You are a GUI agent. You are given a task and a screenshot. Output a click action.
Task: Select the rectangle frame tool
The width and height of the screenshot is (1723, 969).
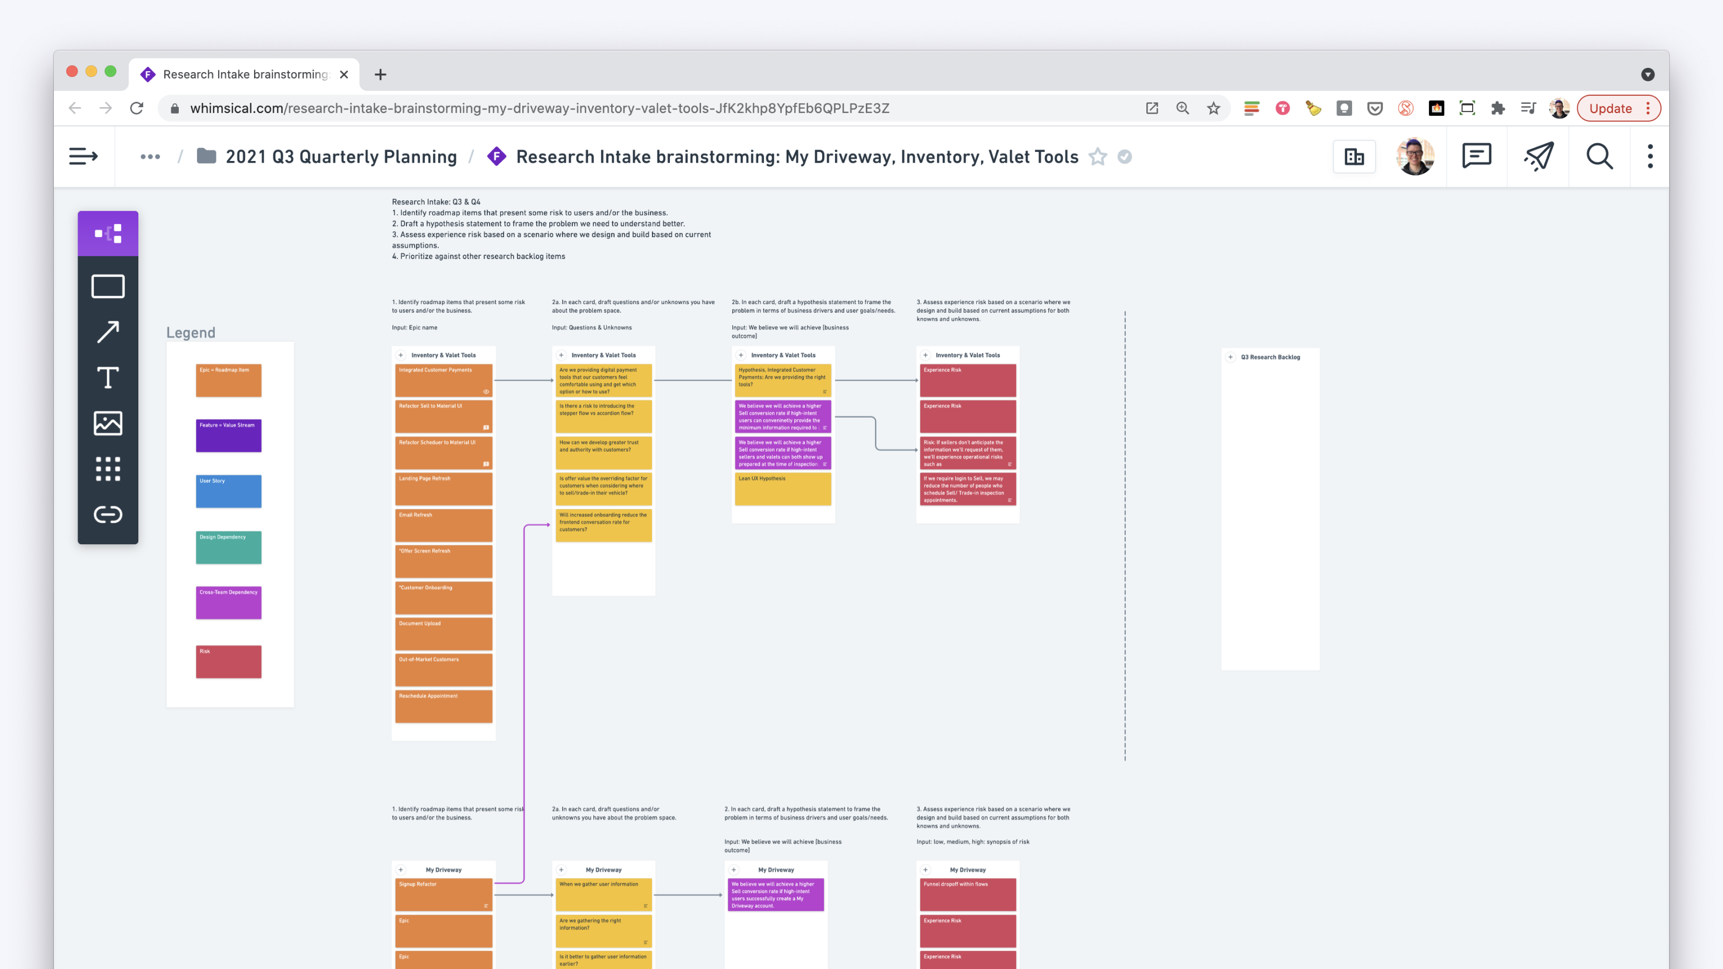tap(108, 286)
